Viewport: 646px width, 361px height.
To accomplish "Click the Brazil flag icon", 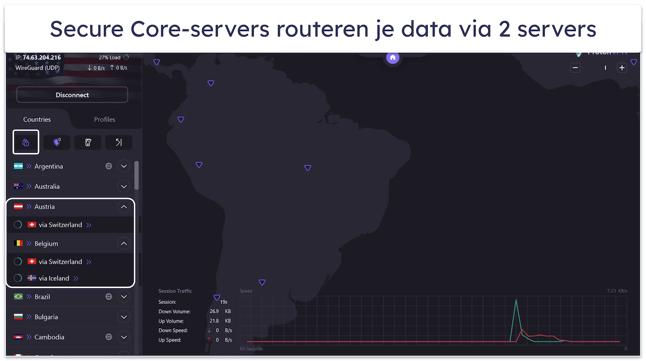I will point(18,296).
